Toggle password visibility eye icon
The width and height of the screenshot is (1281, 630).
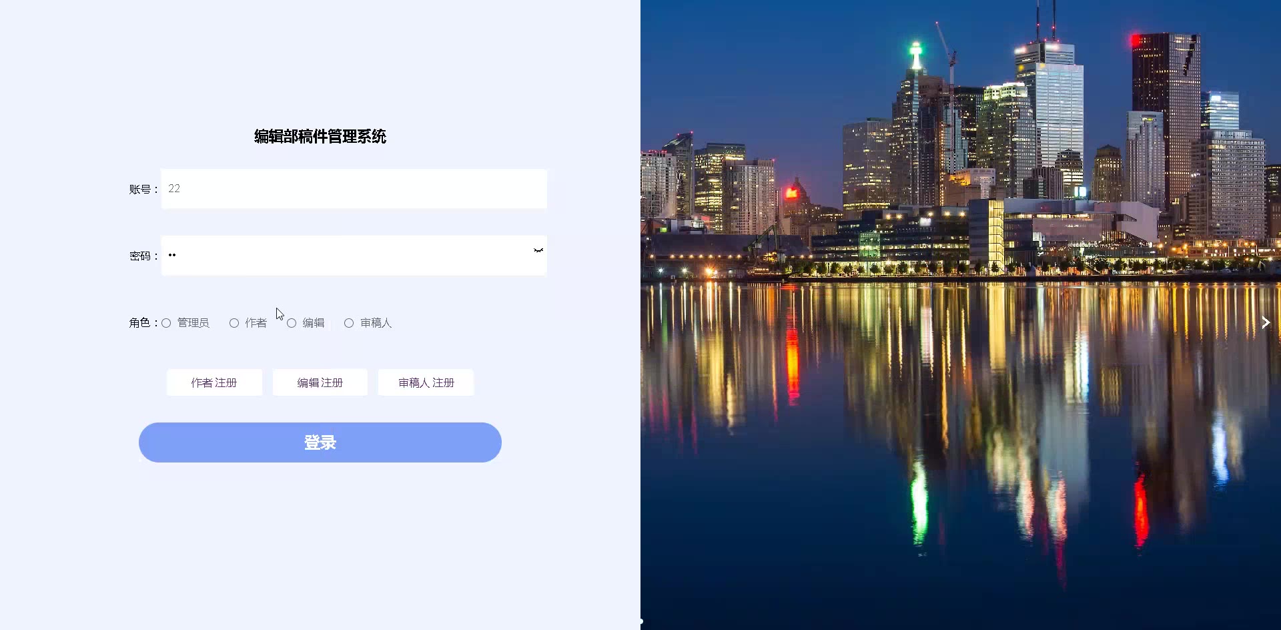538,250
